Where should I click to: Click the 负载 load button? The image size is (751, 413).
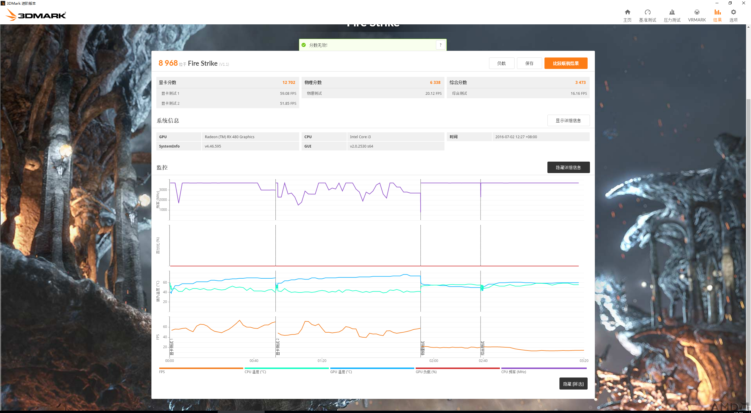click(501, 63)
